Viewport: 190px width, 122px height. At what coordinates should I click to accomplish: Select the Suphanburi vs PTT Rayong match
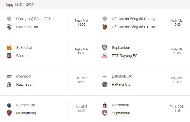click(143, 52)
